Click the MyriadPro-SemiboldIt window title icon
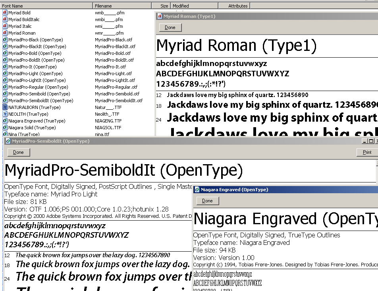The image size is (378, 291). (x=8, y=141)
